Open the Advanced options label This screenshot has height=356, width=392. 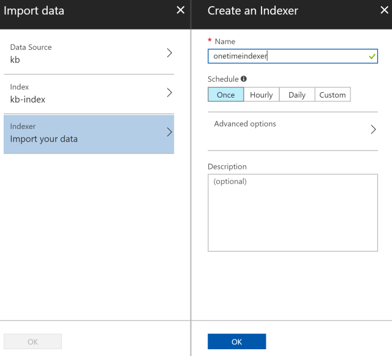pyautogui.click(x=245, y=124)
